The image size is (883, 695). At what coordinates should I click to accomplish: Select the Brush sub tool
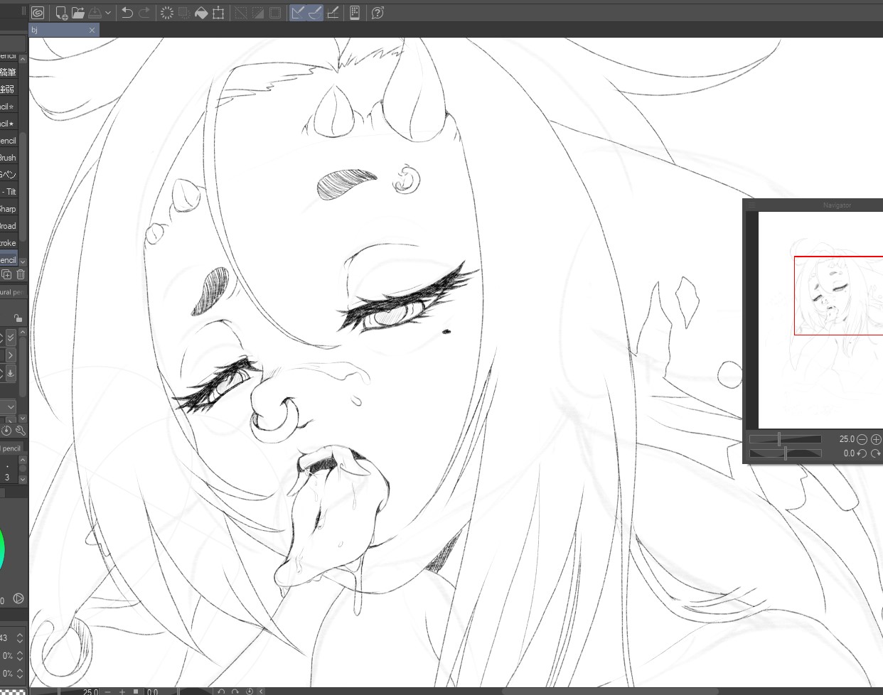pos(8,158)
